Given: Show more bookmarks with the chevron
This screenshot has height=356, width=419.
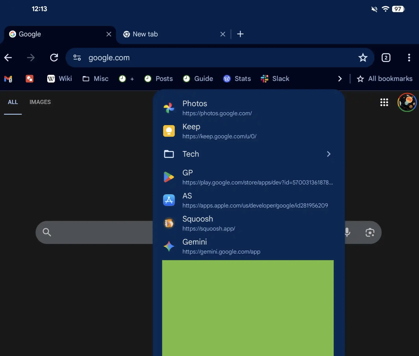Looking at the screenshot, I should [340, 79].
